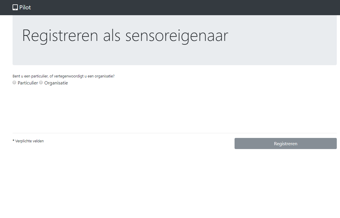Click the horizontal divider line above Registreren
Screen dimensions: 340x218
click(x=174, y=133)
